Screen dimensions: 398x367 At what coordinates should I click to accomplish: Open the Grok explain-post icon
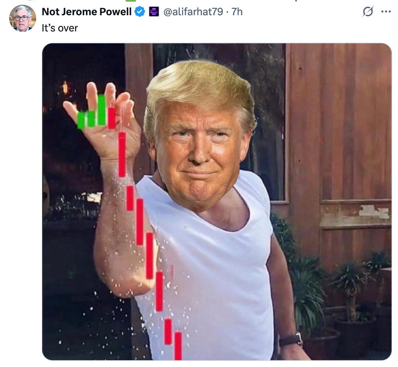pos(368,12)
